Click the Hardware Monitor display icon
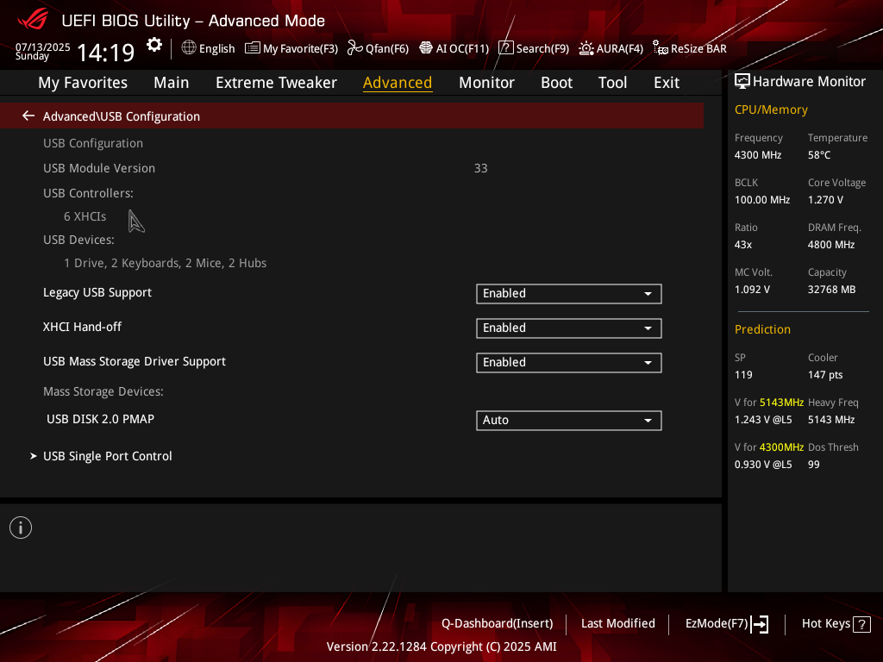883x662 pixels. [742, 82]
